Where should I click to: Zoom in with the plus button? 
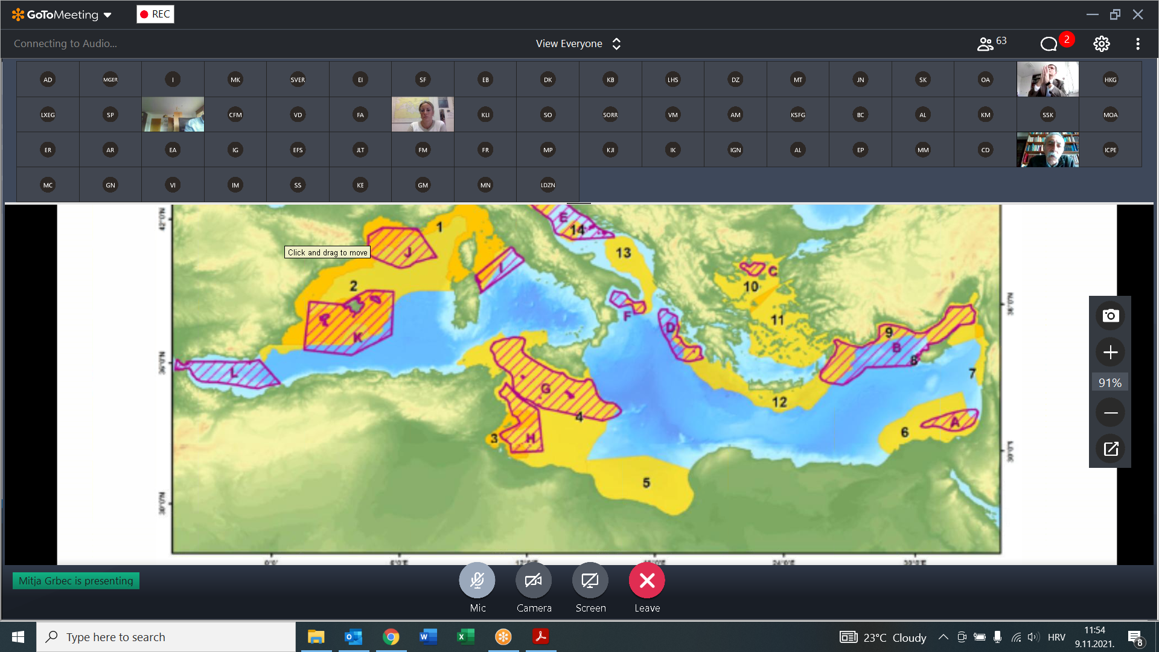[x=1110, y=353]
